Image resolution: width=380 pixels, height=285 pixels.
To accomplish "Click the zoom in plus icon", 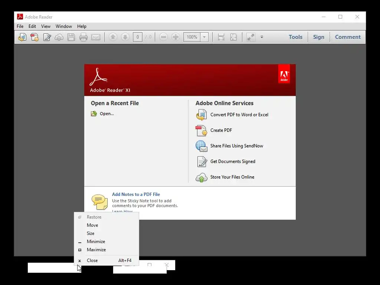I will click(x=176, y=37).
